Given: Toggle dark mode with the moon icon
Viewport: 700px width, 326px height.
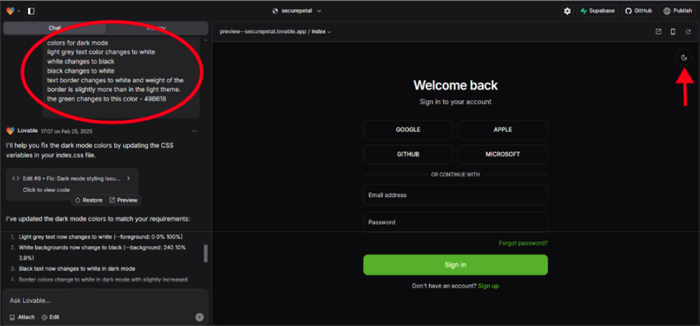Looking at the screenshot, I should coord(684,58).
